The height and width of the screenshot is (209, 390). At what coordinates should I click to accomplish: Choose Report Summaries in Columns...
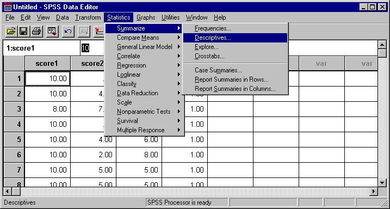pyautogui.click(x=236, y=89)
